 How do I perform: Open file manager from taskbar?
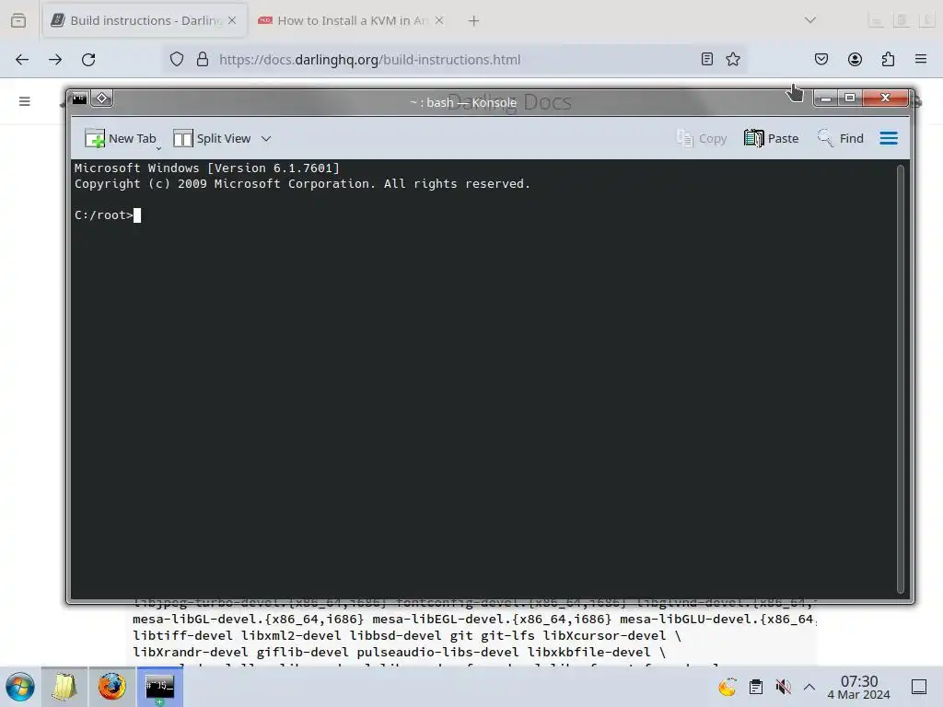64,687
